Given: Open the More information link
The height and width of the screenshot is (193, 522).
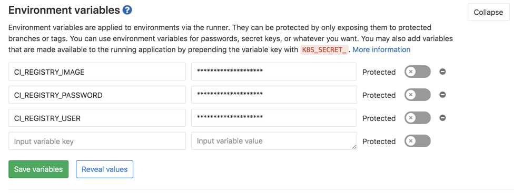Looking at the screenshot, I should [381, 49].
